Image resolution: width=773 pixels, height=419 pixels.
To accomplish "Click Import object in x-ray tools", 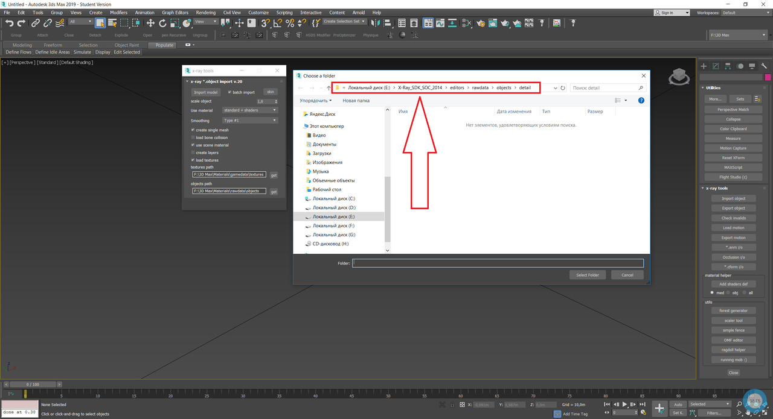I will tap(734, 198).
